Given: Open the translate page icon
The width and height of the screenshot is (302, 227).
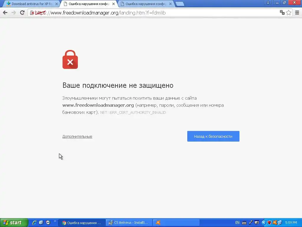Looking at the screenshot, I should pos(282,12).
